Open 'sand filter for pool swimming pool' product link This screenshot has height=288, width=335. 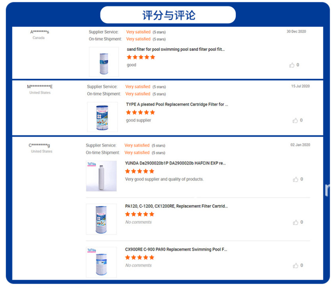(x=176, y=49)
